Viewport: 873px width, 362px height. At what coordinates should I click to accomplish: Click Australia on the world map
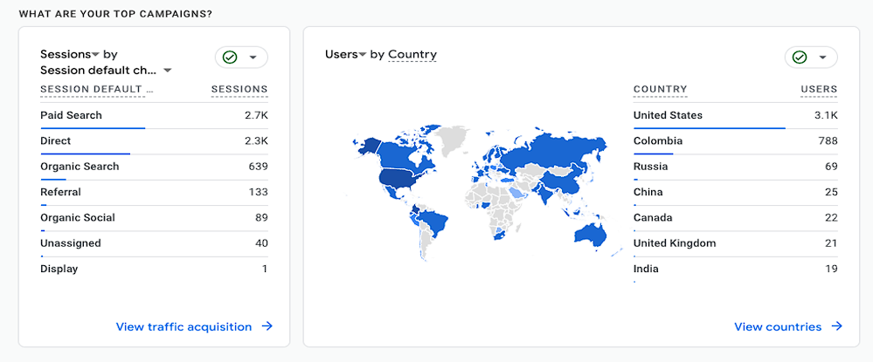[590, 234]
